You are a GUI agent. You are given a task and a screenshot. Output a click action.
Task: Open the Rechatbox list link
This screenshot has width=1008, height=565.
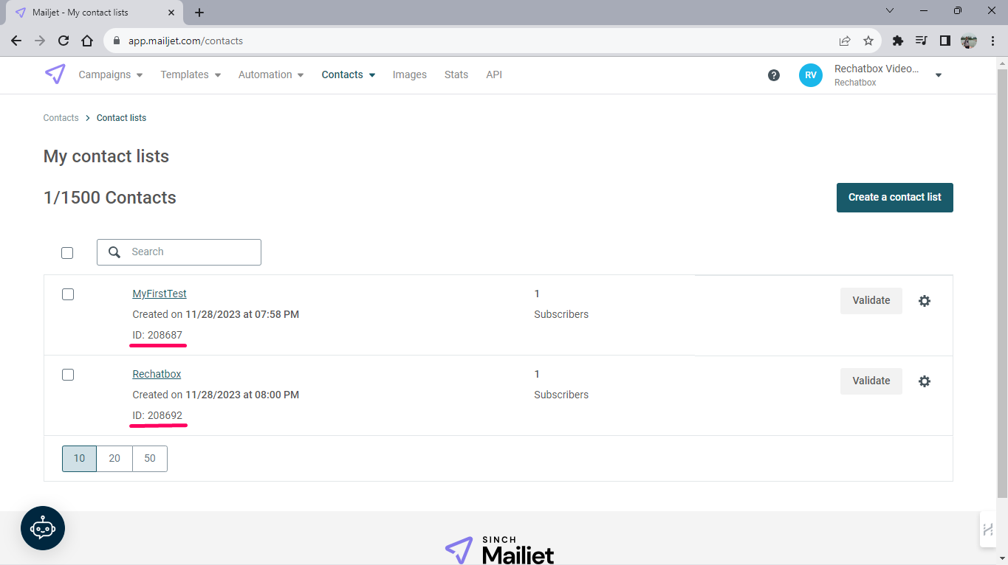(157, 374)
